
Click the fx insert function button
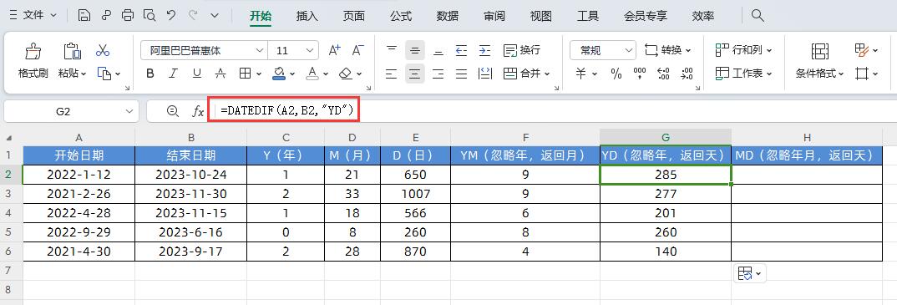(x=198, y=112)
